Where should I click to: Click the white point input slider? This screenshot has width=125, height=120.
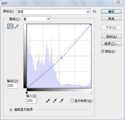pyautogui.click(x=91, y=93)
